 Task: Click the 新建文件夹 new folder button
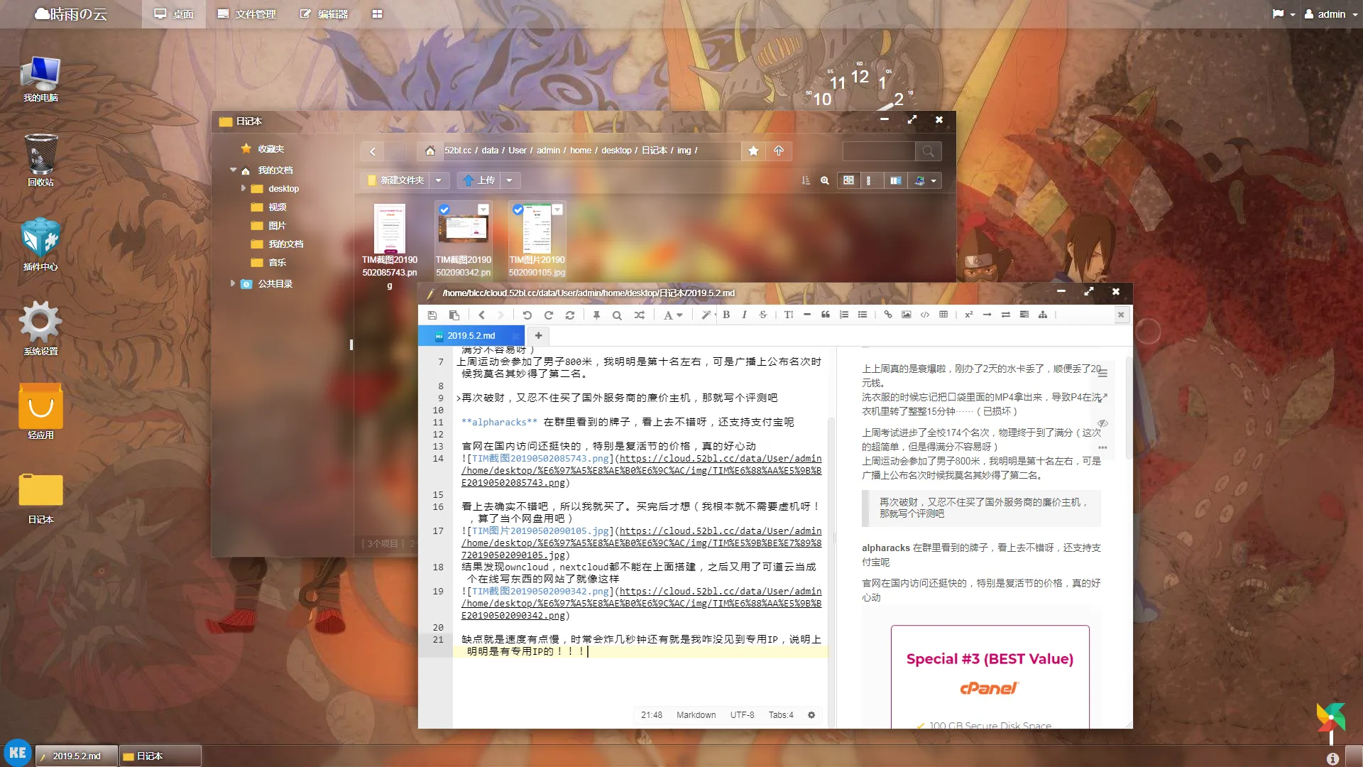tap(395, 180)
